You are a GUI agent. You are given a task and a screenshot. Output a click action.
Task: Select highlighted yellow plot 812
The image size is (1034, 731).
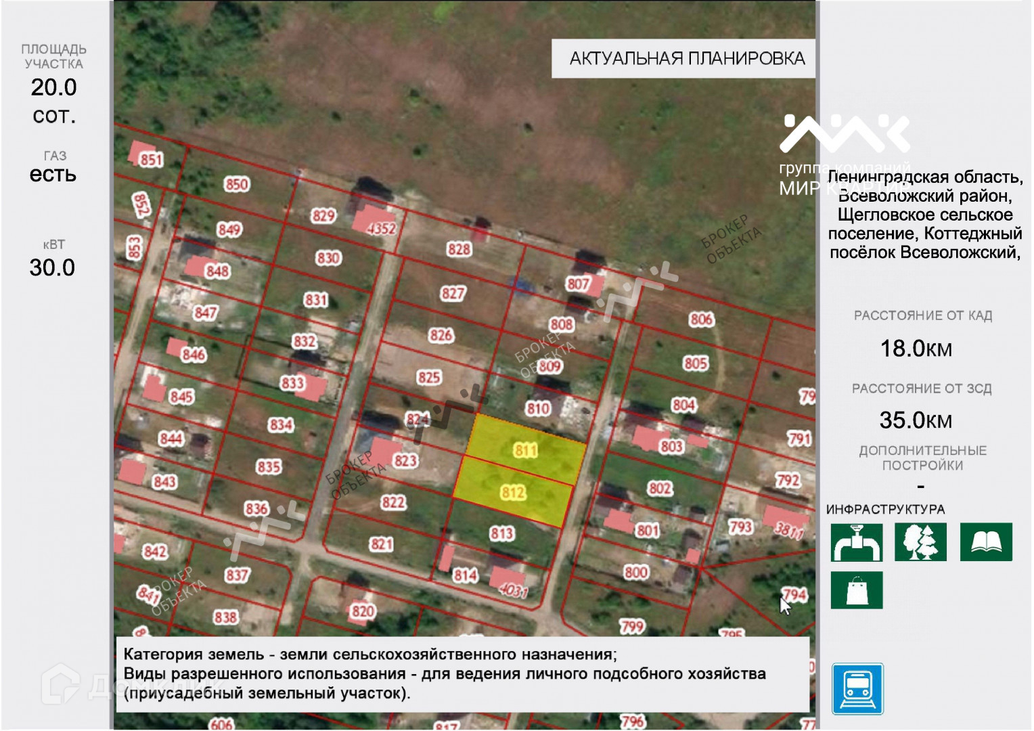513,492
